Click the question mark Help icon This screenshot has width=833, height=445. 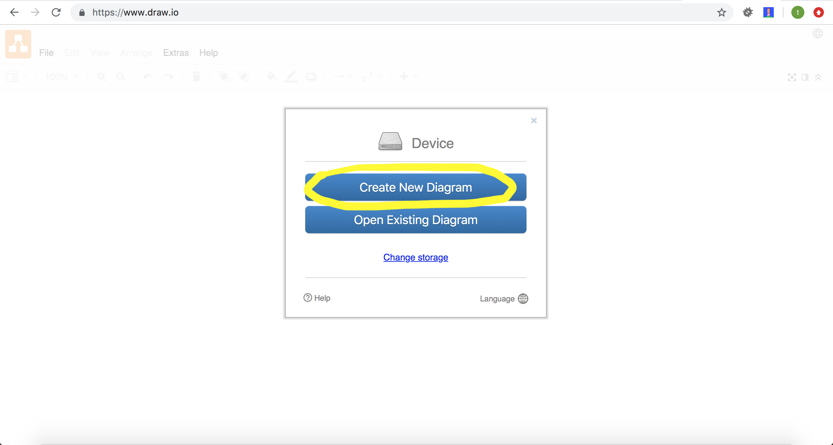click(307, 298)
